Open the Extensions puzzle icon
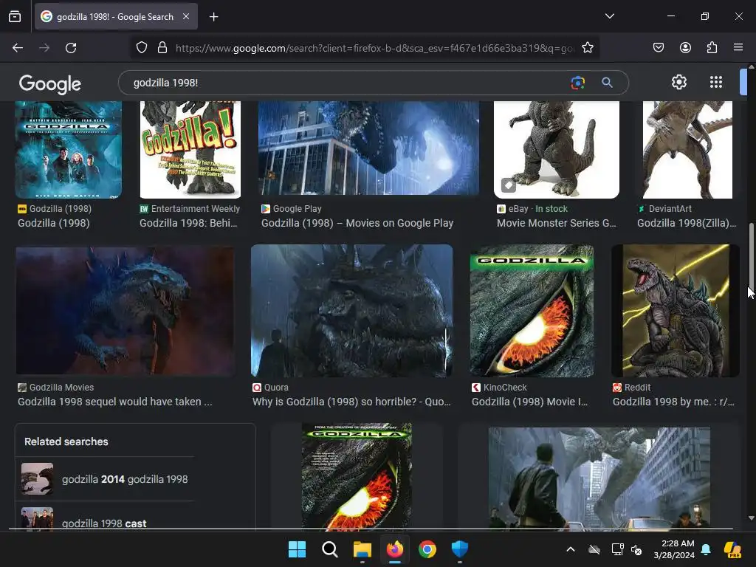Screen dimensions: 756x567 (x=712, y=48)
